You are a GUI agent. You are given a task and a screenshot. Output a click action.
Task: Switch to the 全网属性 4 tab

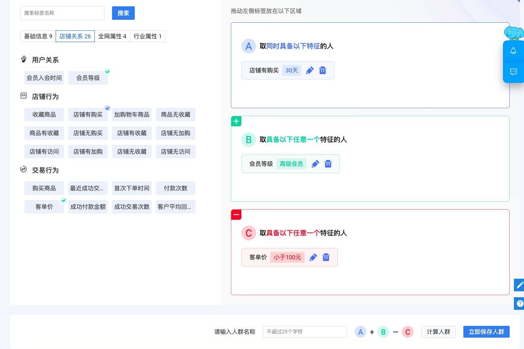coord(112,36)
